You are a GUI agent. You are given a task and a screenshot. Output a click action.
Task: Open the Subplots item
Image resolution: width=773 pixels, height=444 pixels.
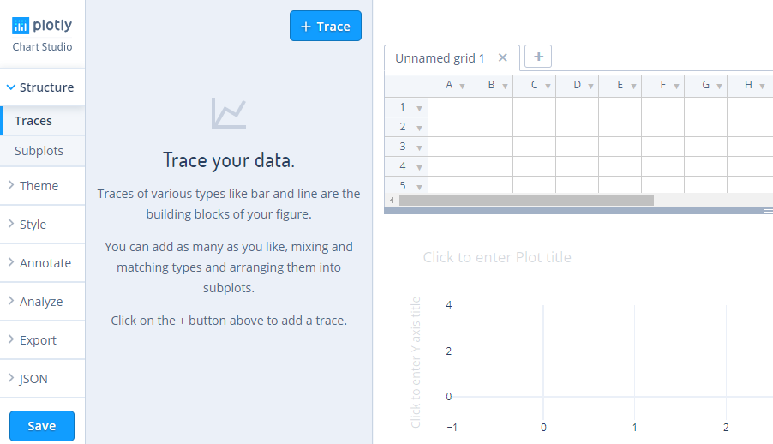point(42,151)
